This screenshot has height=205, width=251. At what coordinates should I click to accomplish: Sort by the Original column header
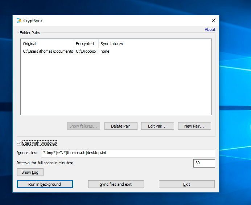[47, 44]
